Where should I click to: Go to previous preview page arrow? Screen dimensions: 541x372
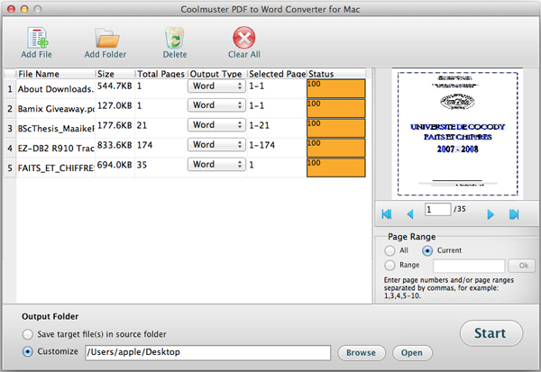point(410,214)
